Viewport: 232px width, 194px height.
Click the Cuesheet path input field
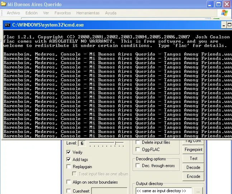[x=109, y=191]
